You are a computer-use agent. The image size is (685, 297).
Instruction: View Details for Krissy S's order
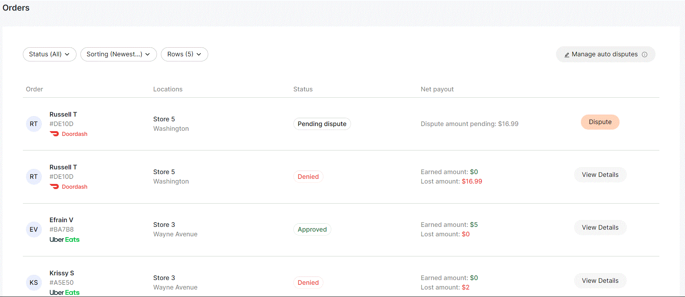[x=600, y=281]
